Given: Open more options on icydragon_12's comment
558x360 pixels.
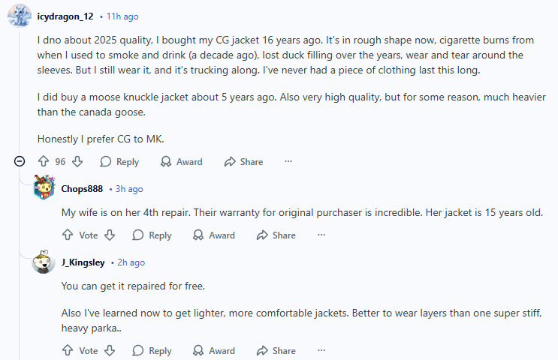Looking at the screenshot, I should 288,161.
